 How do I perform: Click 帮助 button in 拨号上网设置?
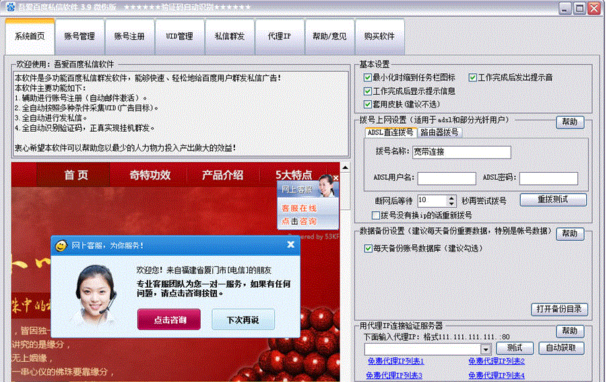pyautogui.click(x=570, y=122)
